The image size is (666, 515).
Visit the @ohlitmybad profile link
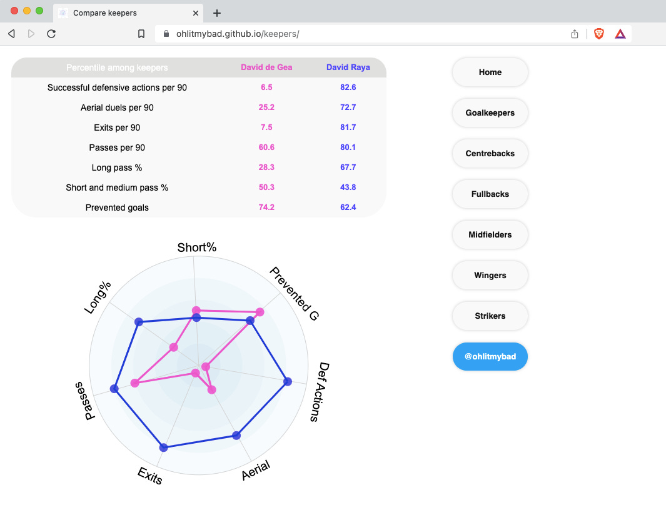490,356
